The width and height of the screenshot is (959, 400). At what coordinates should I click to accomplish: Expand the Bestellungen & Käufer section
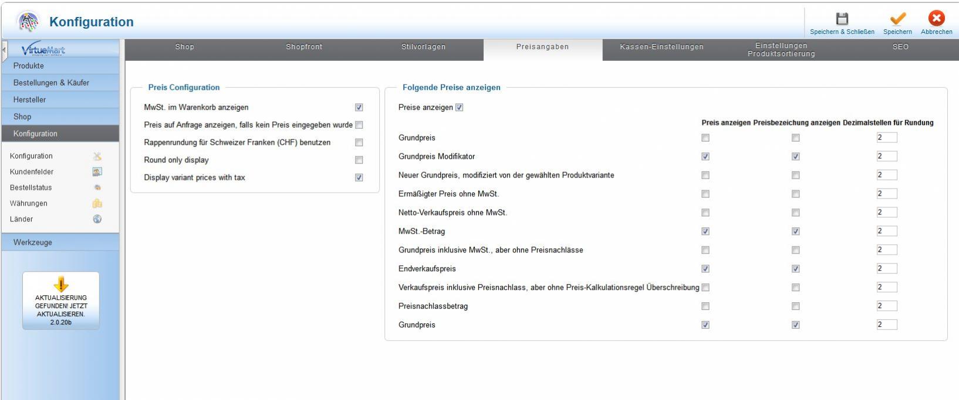(51, 83)
